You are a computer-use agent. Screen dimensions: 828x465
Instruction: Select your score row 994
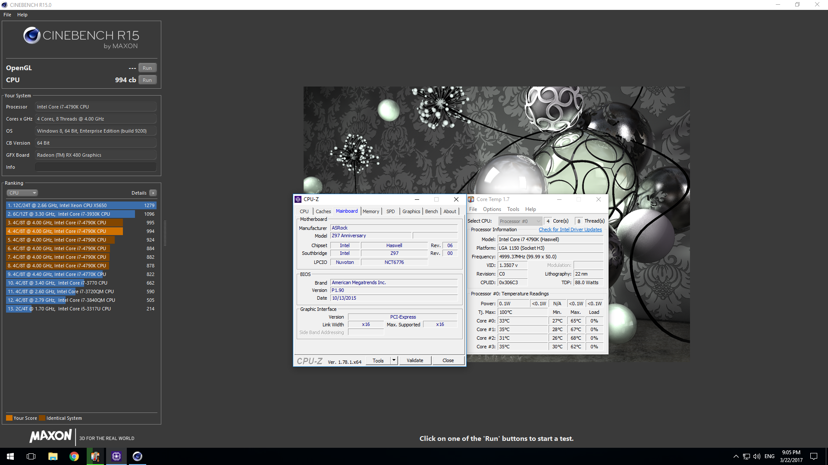click(81, 231)
